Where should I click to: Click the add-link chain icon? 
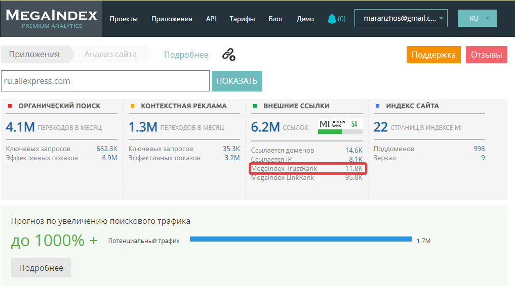click(228, 55)
